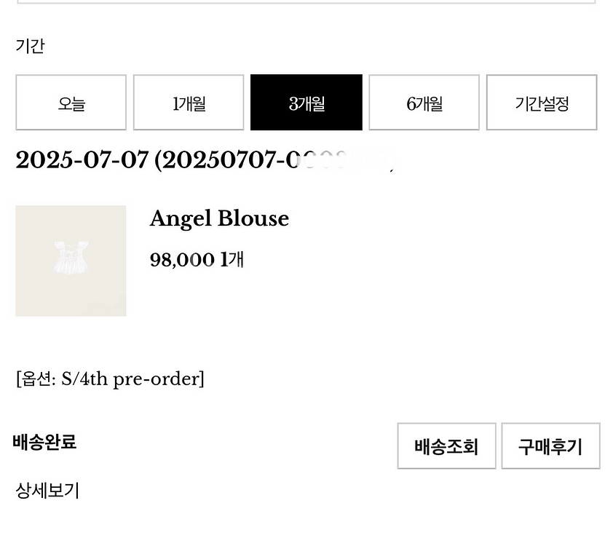Select the active 3개월 period tab
Screen dimensions: 613x546
(x=306, y=103)
